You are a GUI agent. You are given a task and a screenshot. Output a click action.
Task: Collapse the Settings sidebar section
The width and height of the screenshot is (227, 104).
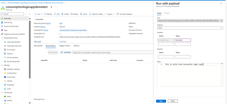click(2, 65)
